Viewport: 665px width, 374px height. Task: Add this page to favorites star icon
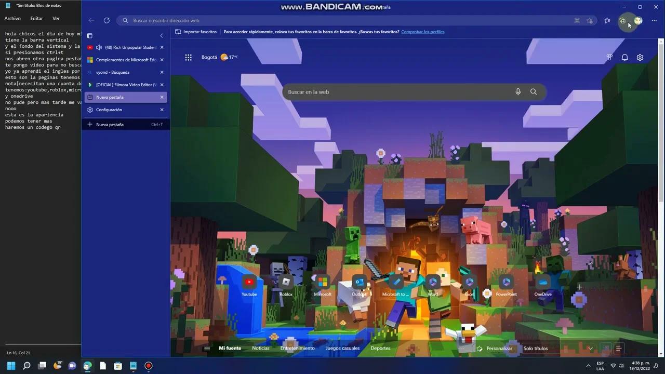[x=590, y=21]
